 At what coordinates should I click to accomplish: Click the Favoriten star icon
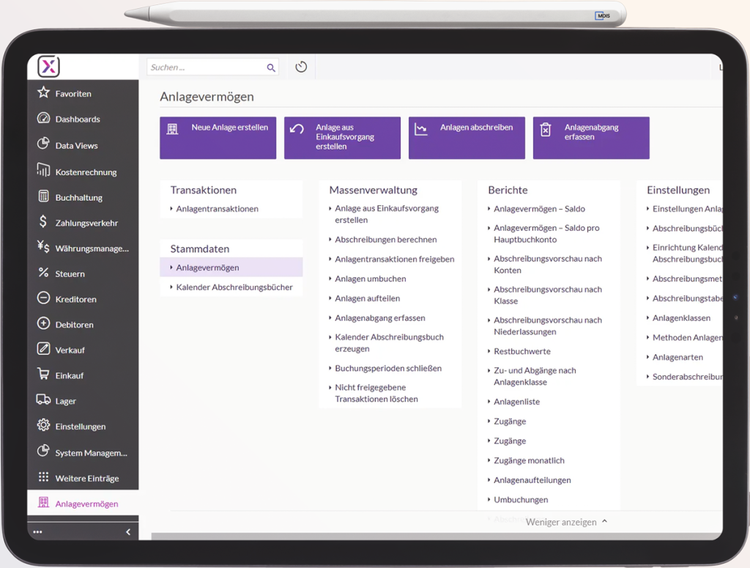(x=43, y=93)
